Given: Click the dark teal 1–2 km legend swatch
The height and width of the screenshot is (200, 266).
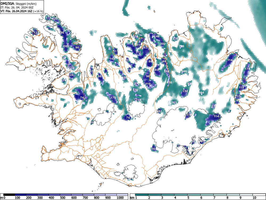Looking at the screenshot, I should [142, 195].
